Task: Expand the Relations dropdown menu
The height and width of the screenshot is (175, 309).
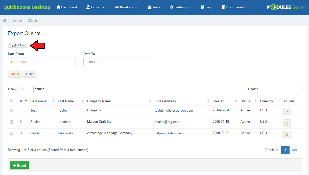Action: [x=126, y=7]
